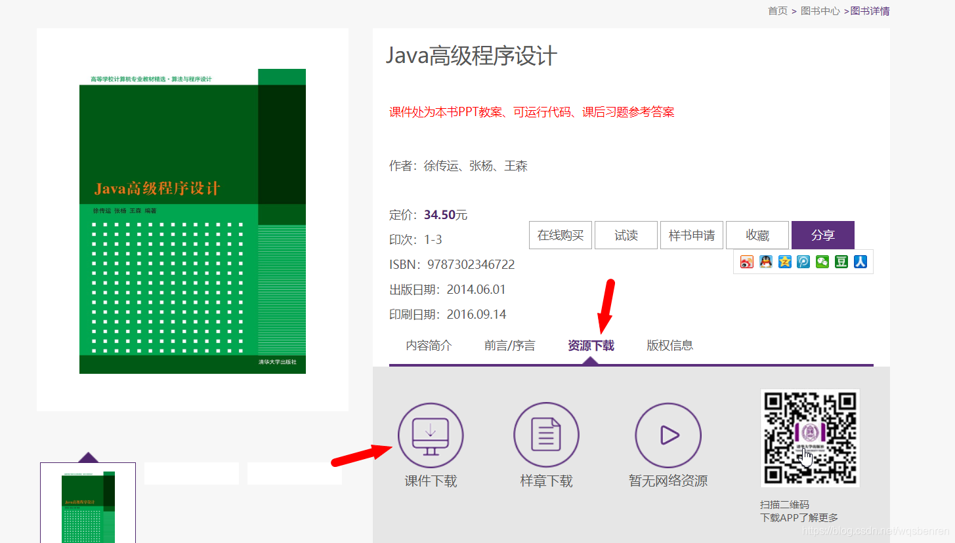This screenshot has width=955, height=543.
Task: Share via WeChat icon
Action: coord(822,262)
